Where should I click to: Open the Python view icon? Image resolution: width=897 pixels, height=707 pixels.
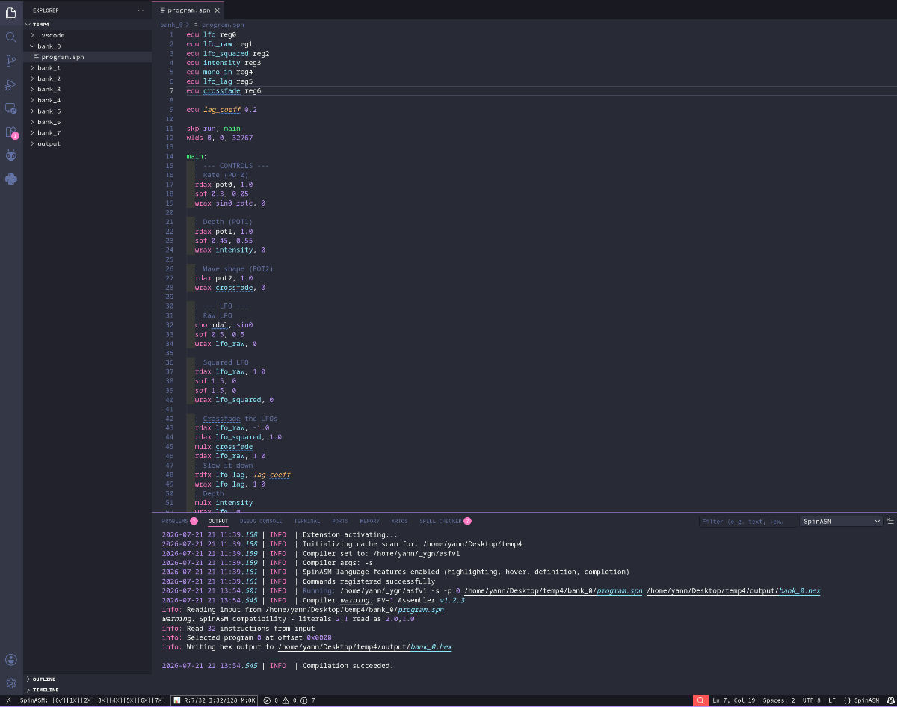pos(11,179)
